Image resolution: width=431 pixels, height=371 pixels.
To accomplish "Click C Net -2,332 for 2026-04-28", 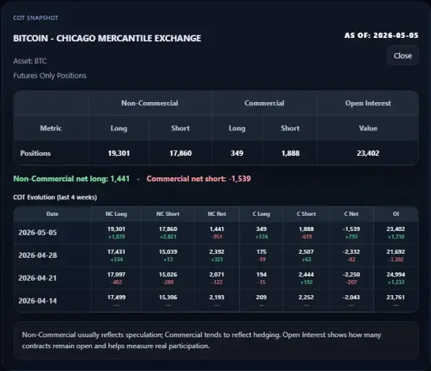I will [x=351, y=252].
